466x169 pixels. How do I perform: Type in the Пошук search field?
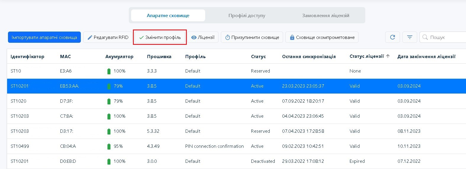(x=446, y=37)
